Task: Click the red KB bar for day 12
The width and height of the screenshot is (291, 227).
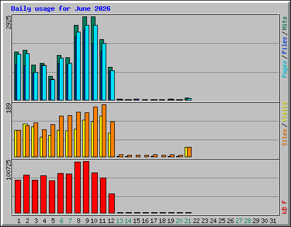Action: point(111,203)
